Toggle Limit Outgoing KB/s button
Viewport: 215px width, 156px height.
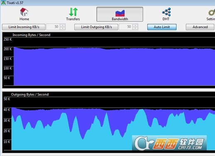click(x=96, y=27)
